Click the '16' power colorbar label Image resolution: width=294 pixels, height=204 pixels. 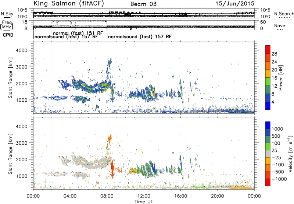pos(274,78)
